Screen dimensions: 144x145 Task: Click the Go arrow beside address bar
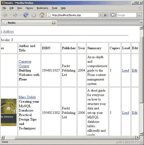[105, 15]
